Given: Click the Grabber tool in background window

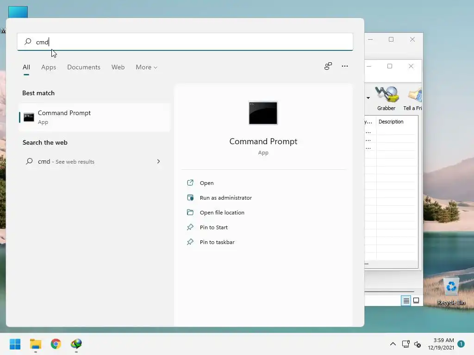Looking at the screenshot, I should 386,98.
